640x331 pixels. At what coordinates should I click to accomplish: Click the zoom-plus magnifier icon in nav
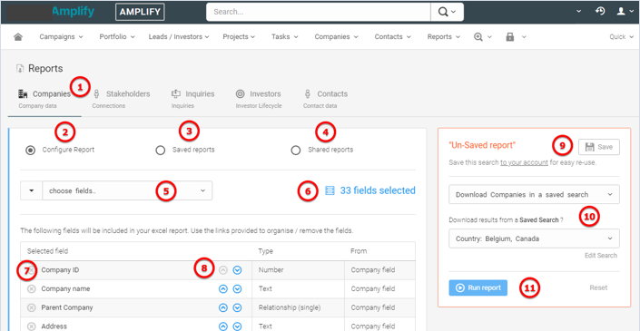[x=478, y=36]
